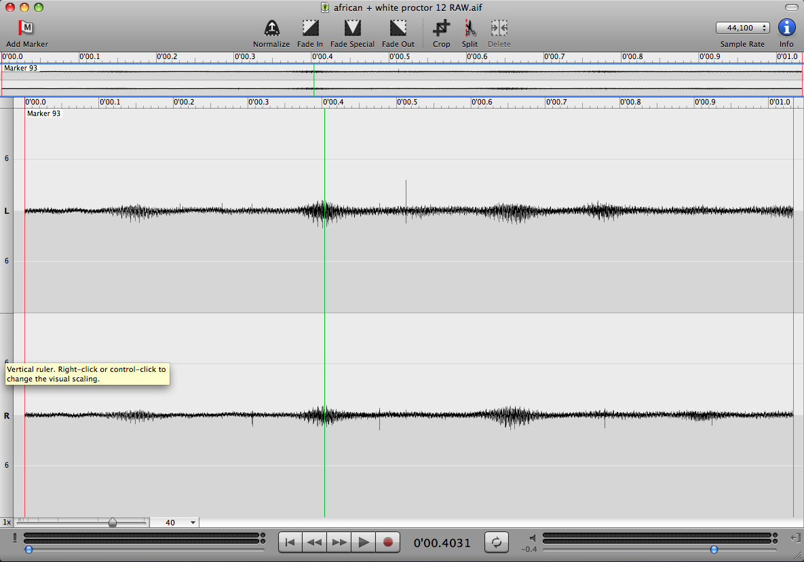Jump to start of the track

290,542
